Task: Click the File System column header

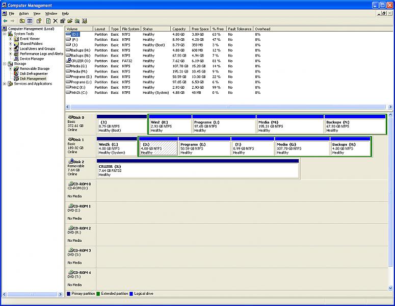Action: (130, 29)
